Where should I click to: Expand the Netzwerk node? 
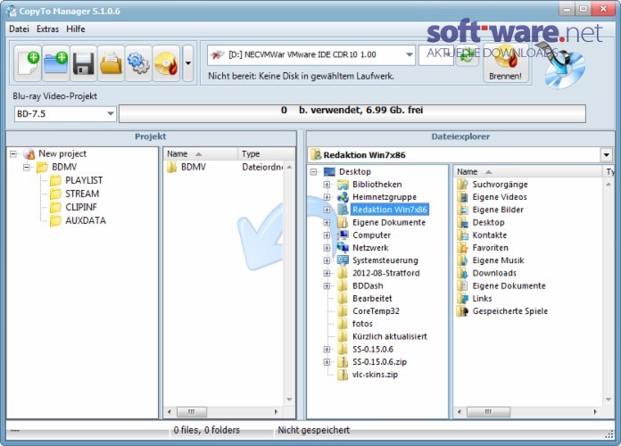pos(327,248)
